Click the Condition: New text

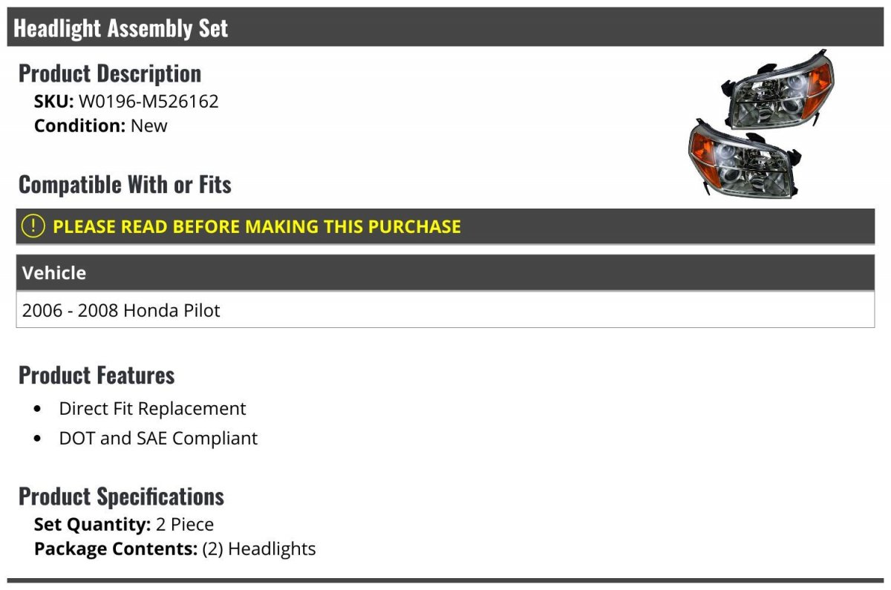(101, 125)
